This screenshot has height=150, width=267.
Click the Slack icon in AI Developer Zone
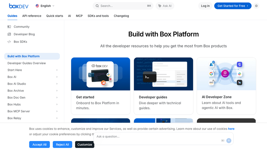tap(240, 74)
